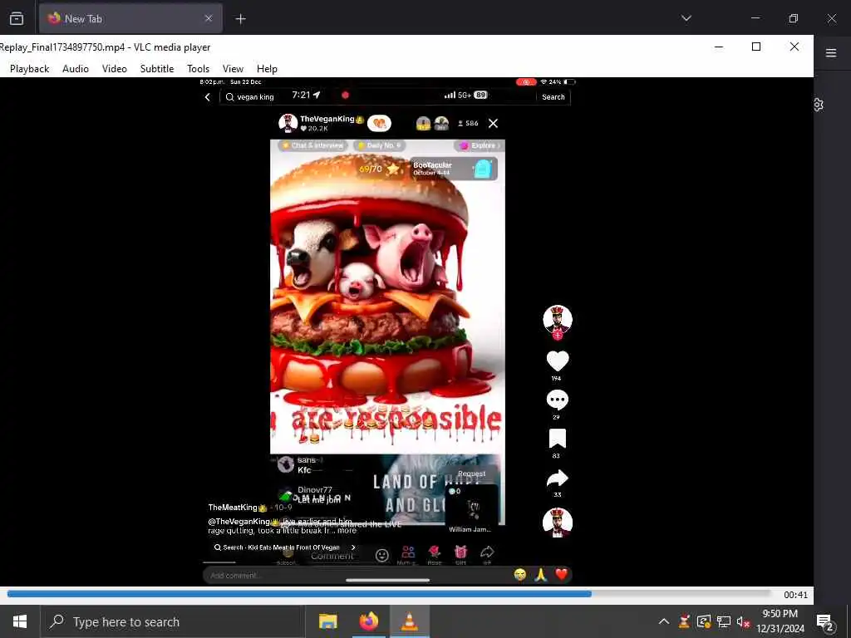851x638 pixels.
Task: Select the New Tab browser tab
Action: click(x=130, y=18)
